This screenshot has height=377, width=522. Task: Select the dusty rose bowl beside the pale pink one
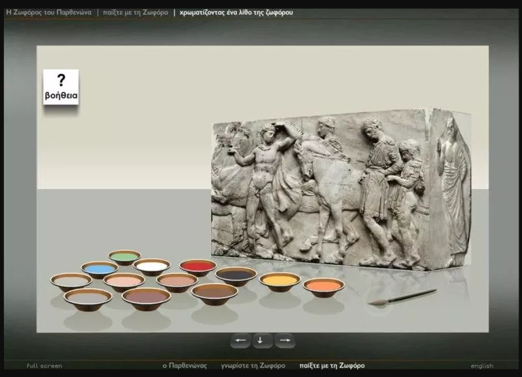pos(176,283)
